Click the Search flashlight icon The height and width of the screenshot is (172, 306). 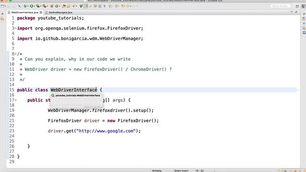point(74,6)
